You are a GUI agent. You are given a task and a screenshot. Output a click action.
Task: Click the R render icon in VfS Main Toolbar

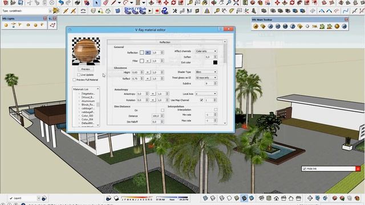pos(270,26)
